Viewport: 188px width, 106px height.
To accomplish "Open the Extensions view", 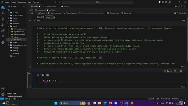I will (3, 31).
